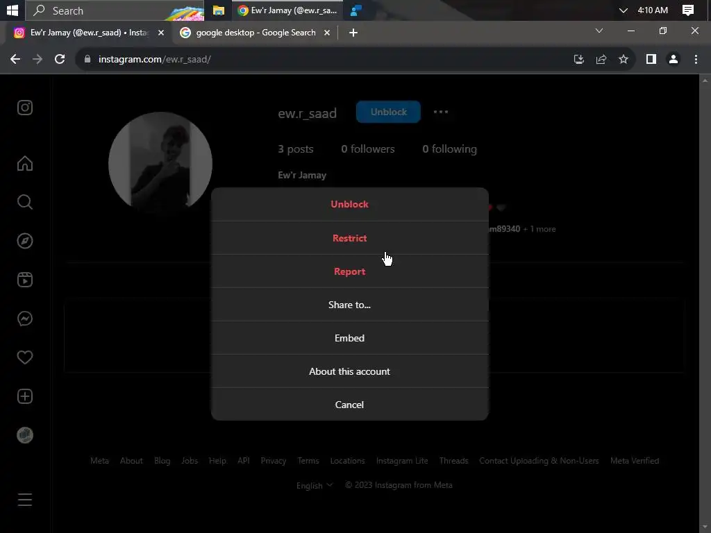Open the Help footer link
Viewport: 711px width, 533px height.
[x=217, y=461]
